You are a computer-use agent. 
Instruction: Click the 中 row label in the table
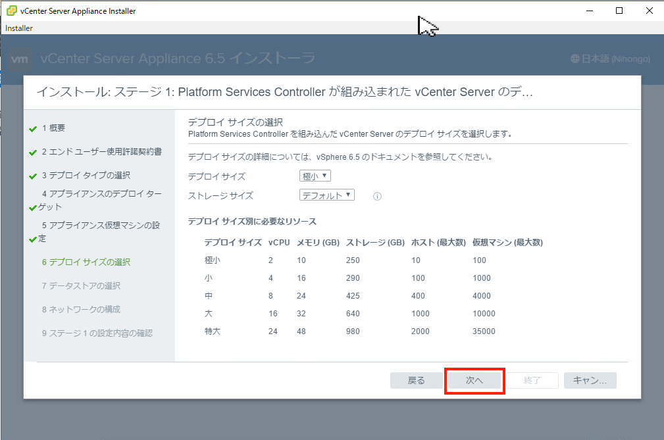tap(209, 296)
